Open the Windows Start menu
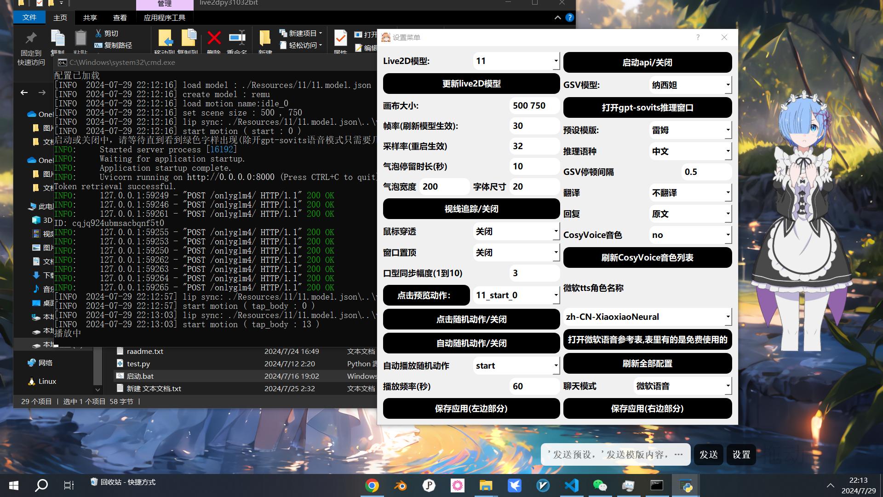This screenshot has height=497, width=883. click(x=14, y=485)
